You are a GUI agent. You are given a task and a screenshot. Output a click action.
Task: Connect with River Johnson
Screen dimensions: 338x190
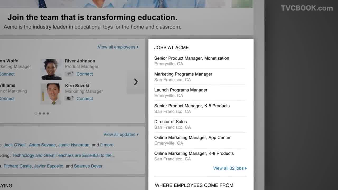(85, 74)
